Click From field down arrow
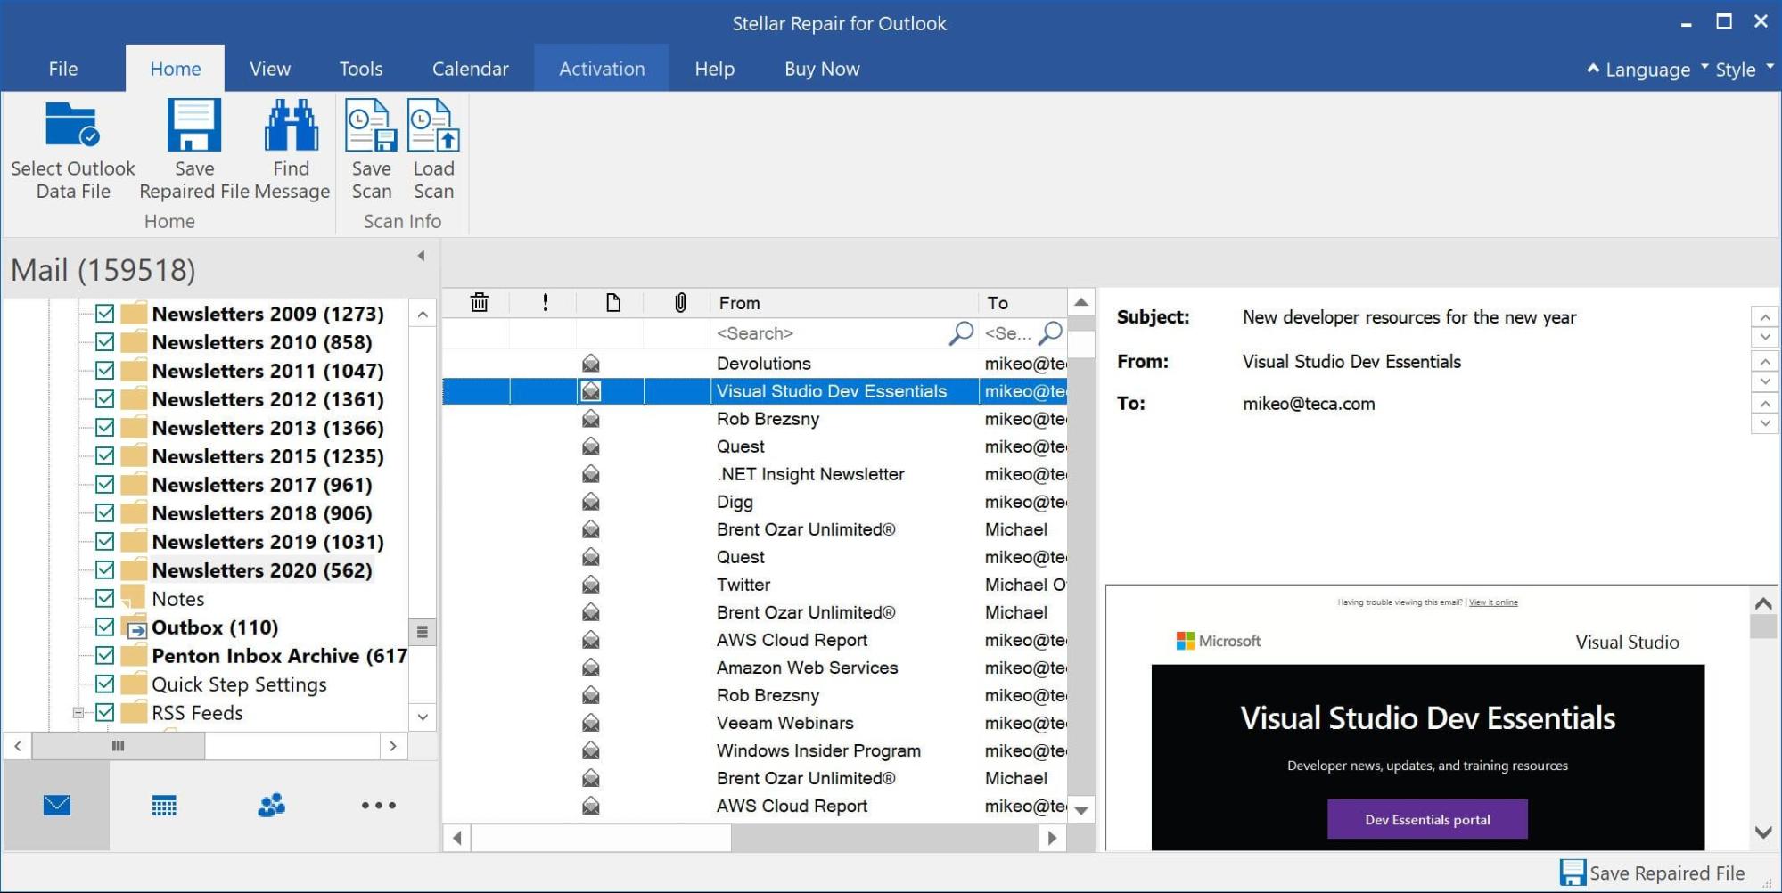 click(x=1765, y=381)
